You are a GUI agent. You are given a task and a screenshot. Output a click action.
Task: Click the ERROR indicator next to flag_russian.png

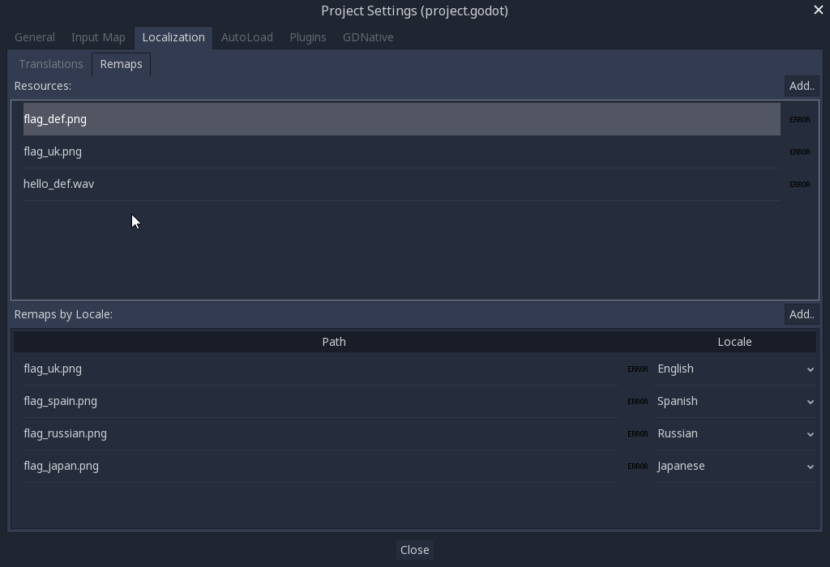pyautogui.click(x=637, y=433)
